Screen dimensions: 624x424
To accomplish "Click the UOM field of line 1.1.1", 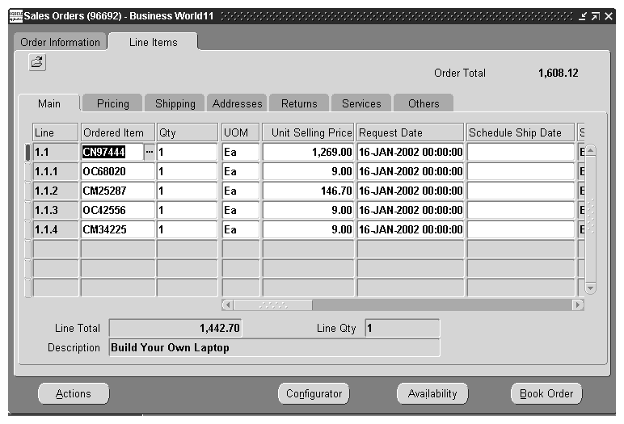I will (x=240, y=171).
